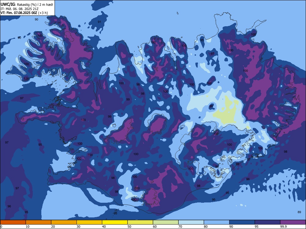Screen dimensions: 306x229
Task: Click the '80' tick label on the legend
Action: [x=206, y=227]
